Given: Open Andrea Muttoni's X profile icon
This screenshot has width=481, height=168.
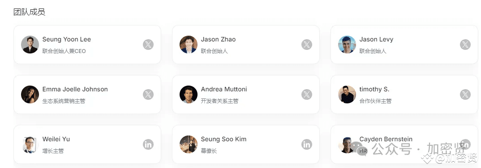Looking at the screenshot, I should point(307,94).
